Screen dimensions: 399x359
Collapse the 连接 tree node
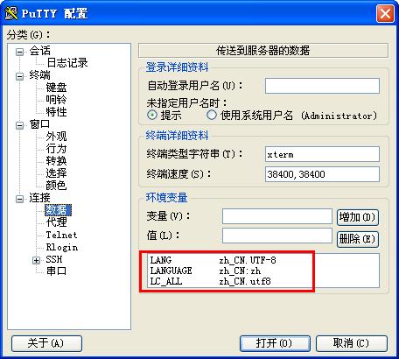[x=19, y=199]
